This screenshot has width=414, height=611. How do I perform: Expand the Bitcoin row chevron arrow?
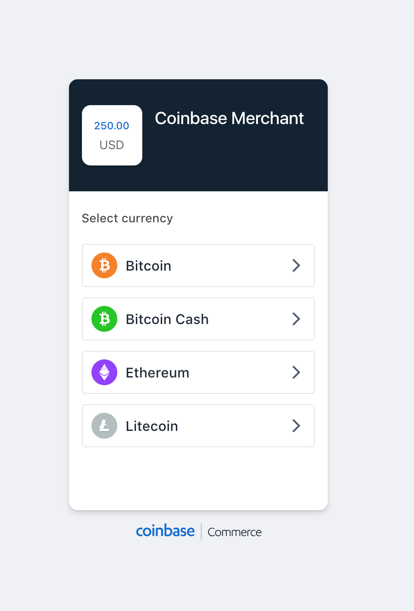[x=296, y=265]
